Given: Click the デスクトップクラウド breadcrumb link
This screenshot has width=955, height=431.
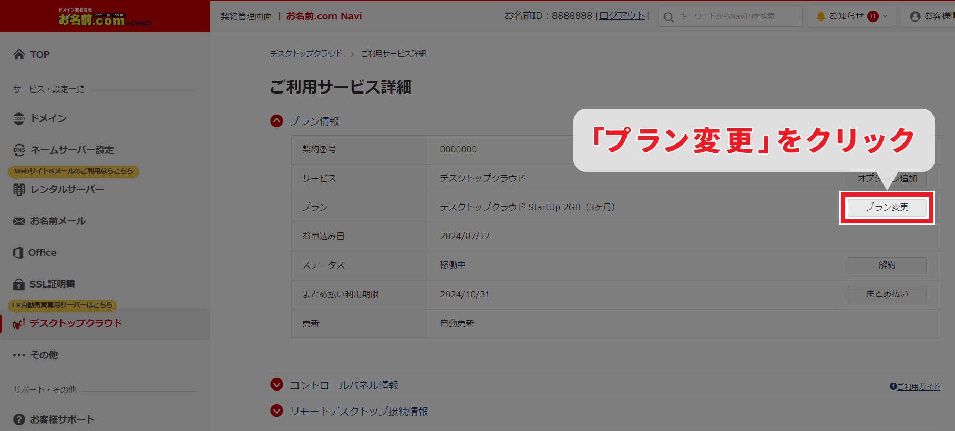Looking at the screenshot, I should click(x=306, y=54).
